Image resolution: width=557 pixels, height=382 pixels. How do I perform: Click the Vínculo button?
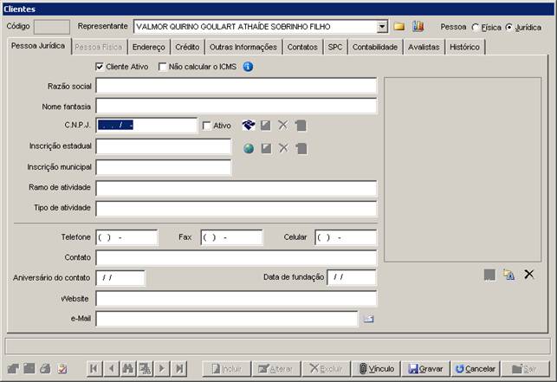tap(376, 368)
